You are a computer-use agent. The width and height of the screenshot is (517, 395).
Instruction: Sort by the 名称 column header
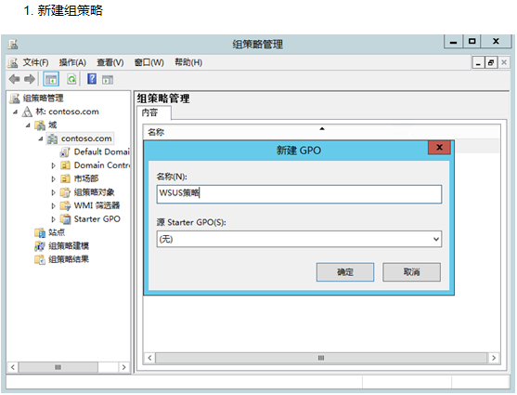tap(321, 132)
